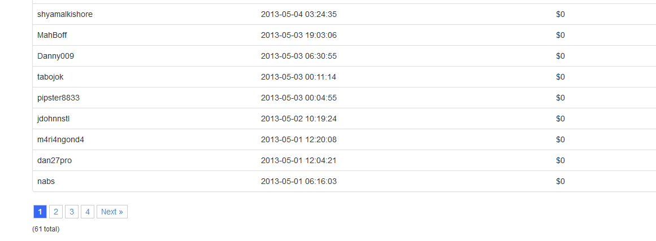This screenshot has width=656, height=241.
Task: Click the MahBoff username row
Action: tap(53, 35)
